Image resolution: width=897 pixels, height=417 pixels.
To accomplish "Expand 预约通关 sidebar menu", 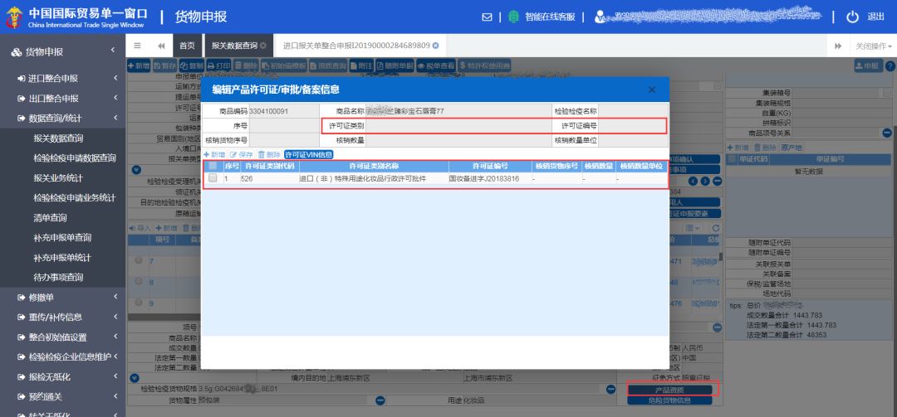I will click(62, 397).
